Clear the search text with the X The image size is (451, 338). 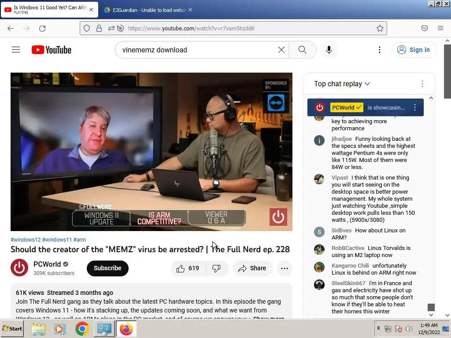pyautogui.click(x=281, y=50)
